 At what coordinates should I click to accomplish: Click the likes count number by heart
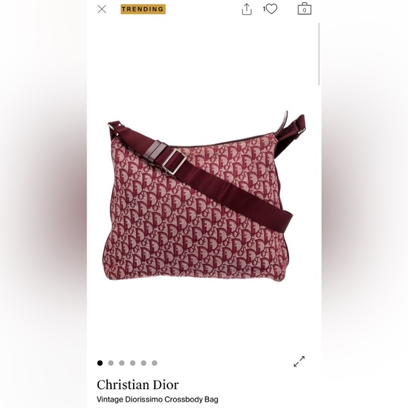[264, 9]
